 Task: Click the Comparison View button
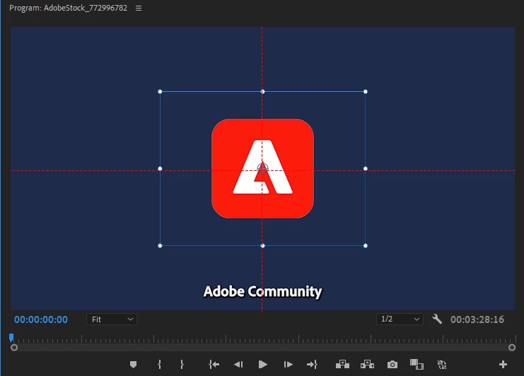(417, 364)
